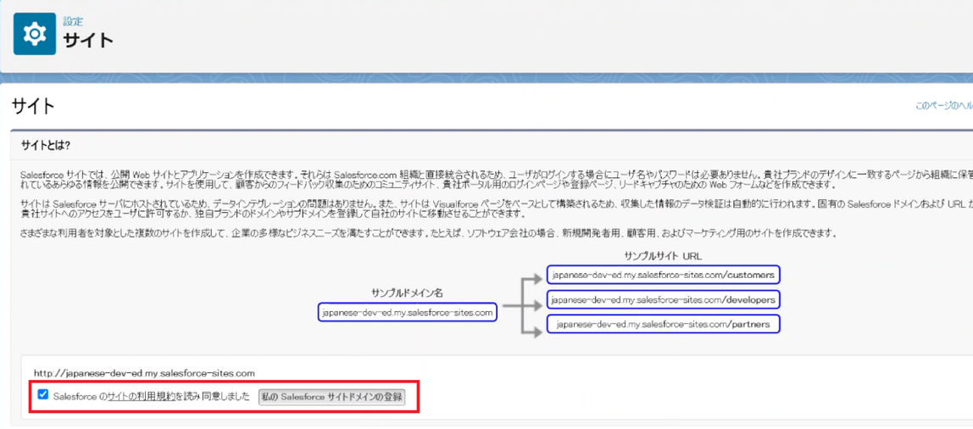Click the sample URL ending in /developers

point(664,299)
